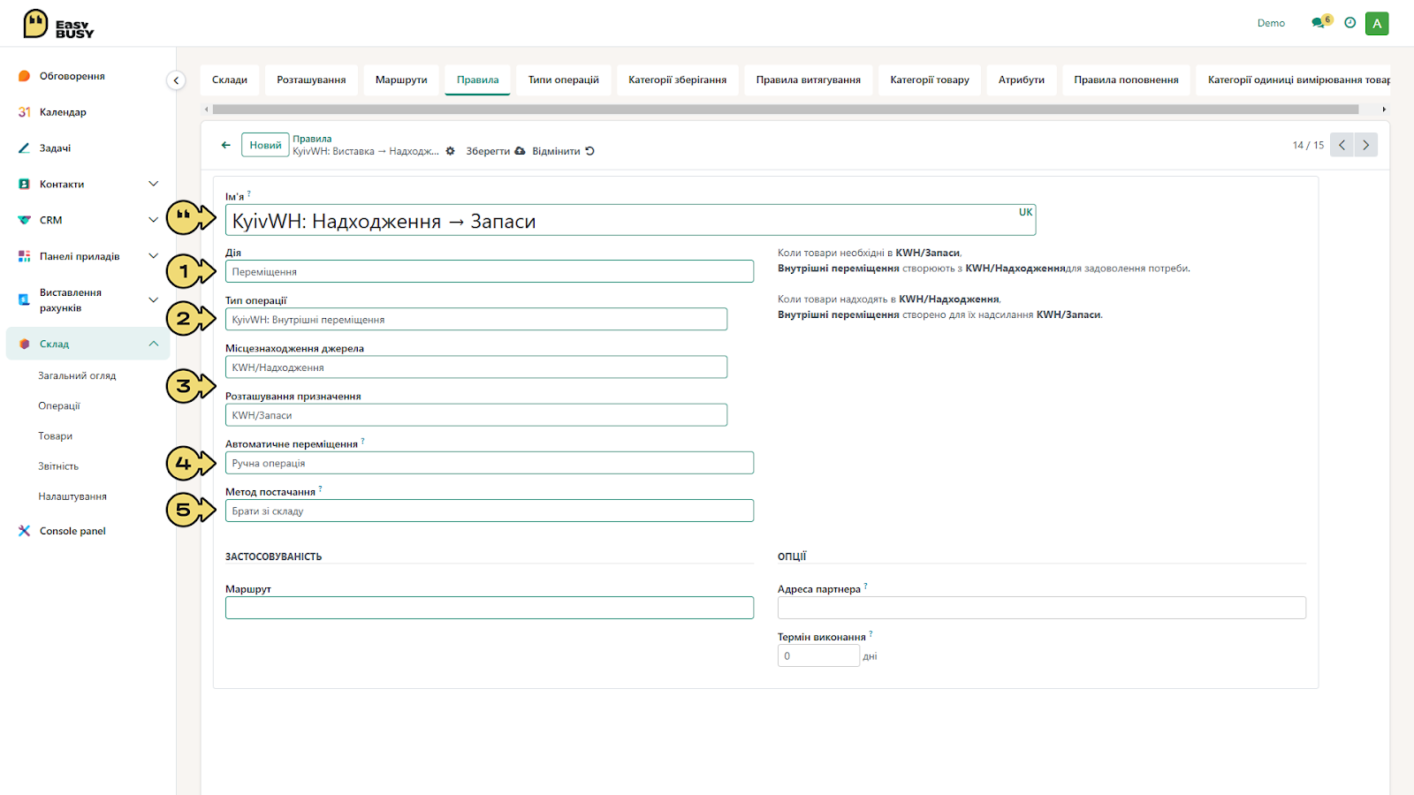1414x795 pixels.
Task: Go to previous record arrow
Action: pos(1342,145)
